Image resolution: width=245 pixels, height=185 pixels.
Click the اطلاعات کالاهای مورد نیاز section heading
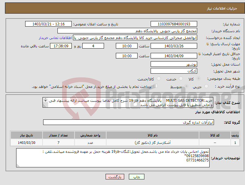click(x=217, y=112)
